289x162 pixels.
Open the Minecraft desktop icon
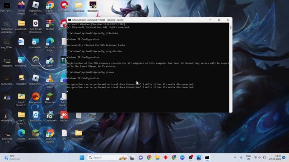click(x=36, y=135)
